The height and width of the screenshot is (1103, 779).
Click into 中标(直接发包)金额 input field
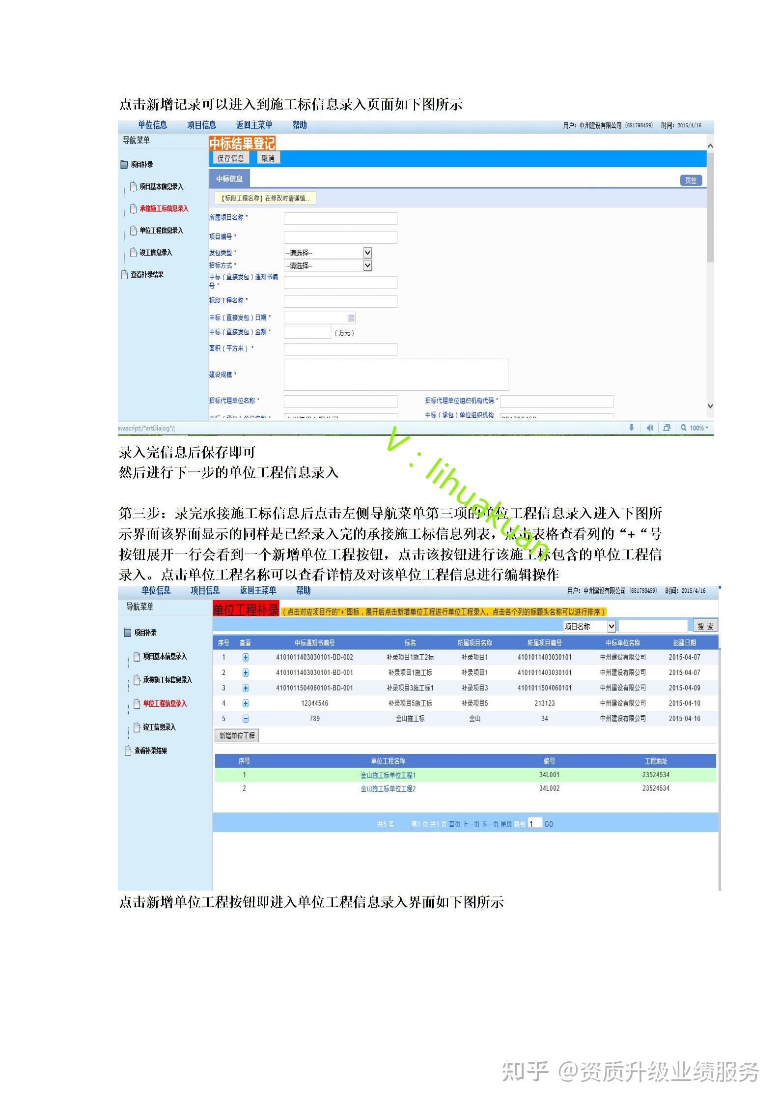(307, 332)
